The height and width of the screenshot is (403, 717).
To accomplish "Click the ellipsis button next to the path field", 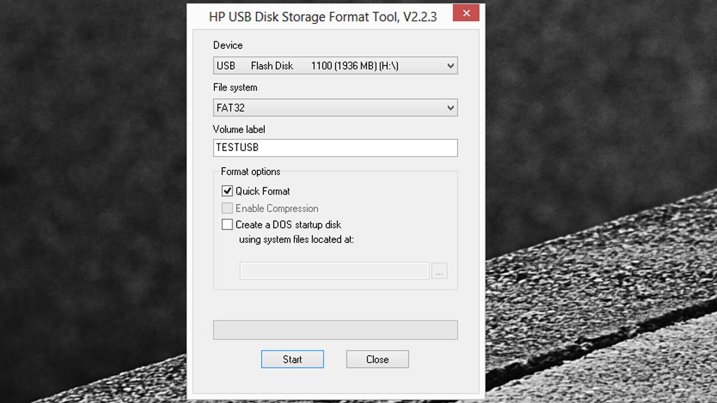I will click(440, 270).
